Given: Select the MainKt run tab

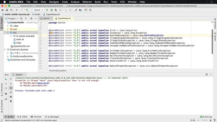Looking at the screenshot, I should [x=19, y=75].
